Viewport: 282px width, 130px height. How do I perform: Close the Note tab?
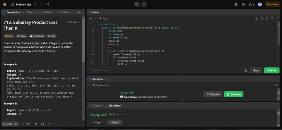35,12
